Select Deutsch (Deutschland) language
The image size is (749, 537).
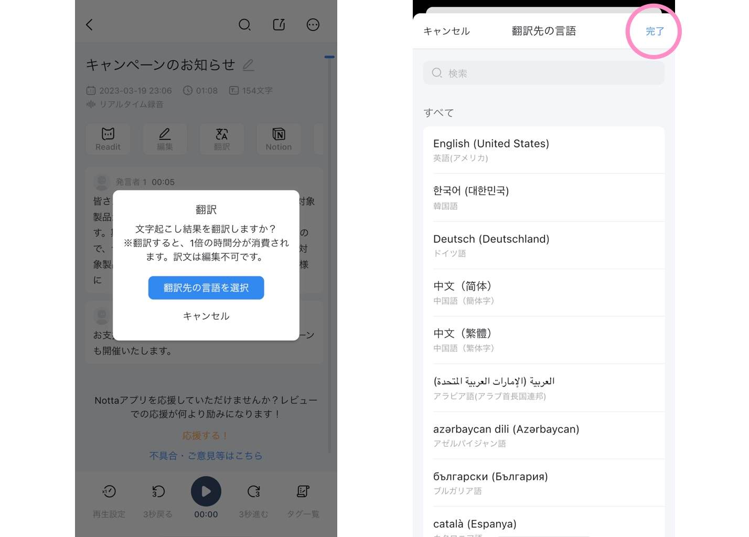click(x=544, y=245)
